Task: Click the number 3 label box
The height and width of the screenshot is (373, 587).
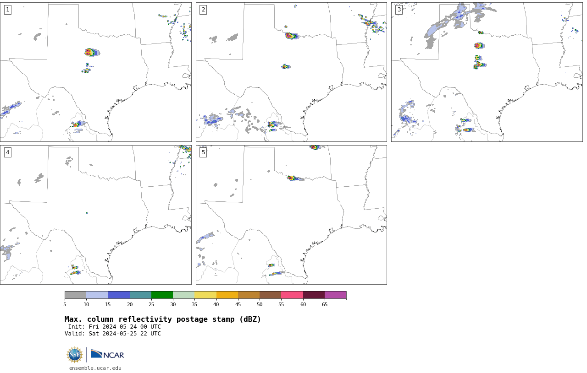Action: 399,10
